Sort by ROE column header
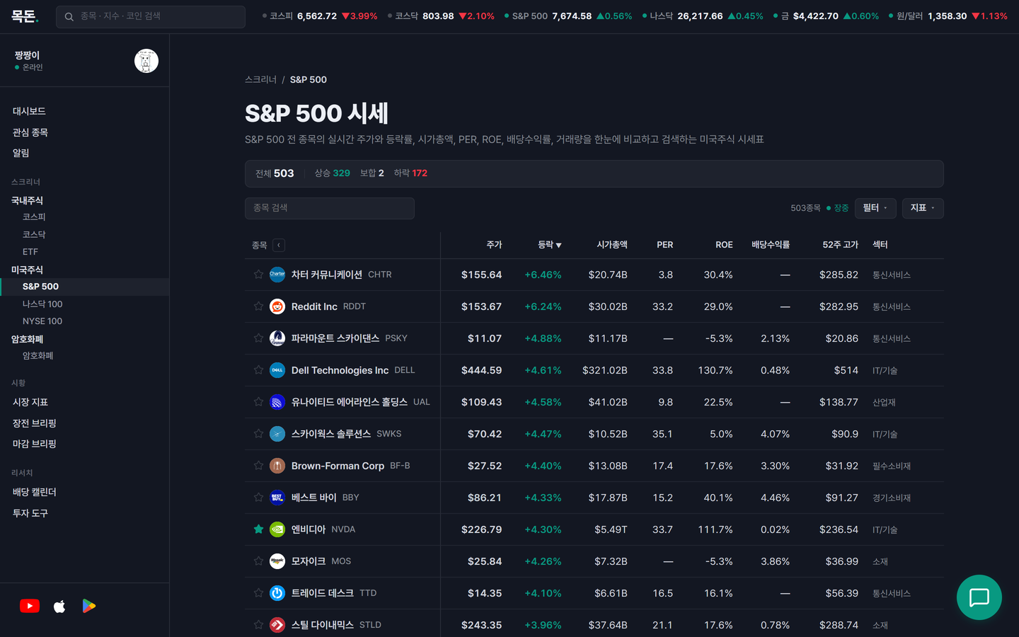 pos(724,245)
